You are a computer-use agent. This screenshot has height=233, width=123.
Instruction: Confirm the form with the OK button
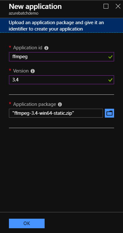click(x=27, y=223)
